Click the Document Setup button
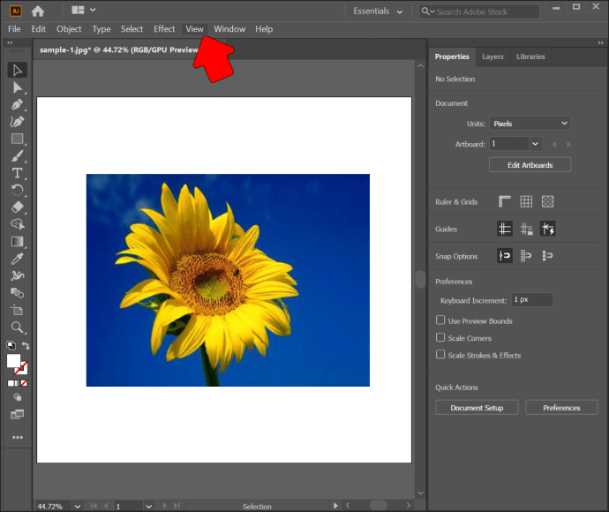 (x=477, y=408)
